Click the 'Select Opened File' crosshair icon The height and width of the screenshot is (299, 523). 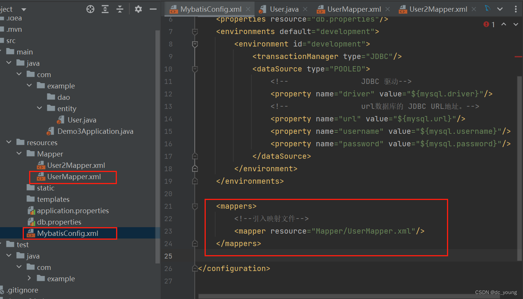(90, 9)
